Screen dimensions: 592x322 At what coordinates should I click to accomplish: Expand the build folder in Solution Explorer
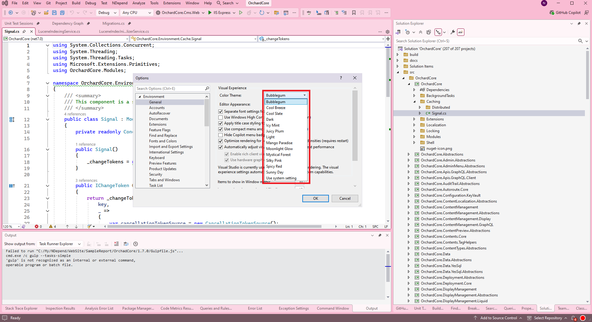(398, 55)
